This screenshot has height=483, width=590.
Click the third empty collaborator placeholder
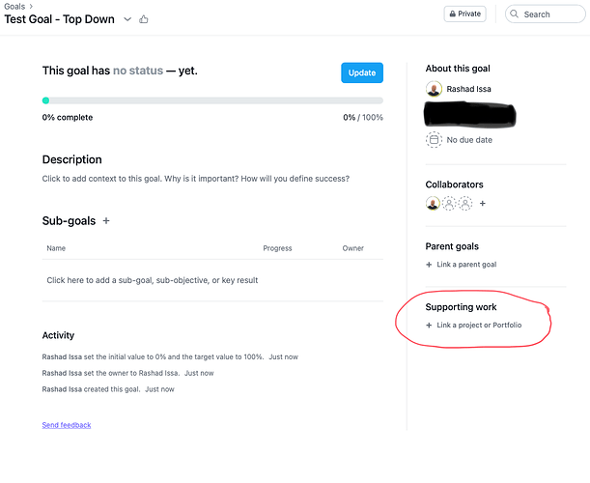pyautogui.click(x=465, y=204)
